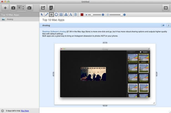The height and width of the screenshot is (113, 171).
Task: Click the faded dot before the opacity slider
Action: [108, 15]
